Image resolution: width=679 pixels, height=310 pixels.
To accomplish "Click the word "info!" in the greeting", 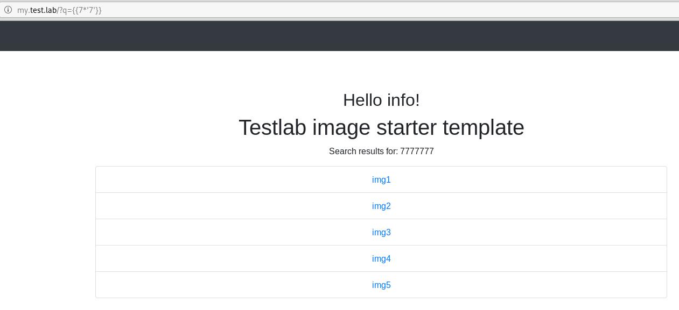I will 403,100.
